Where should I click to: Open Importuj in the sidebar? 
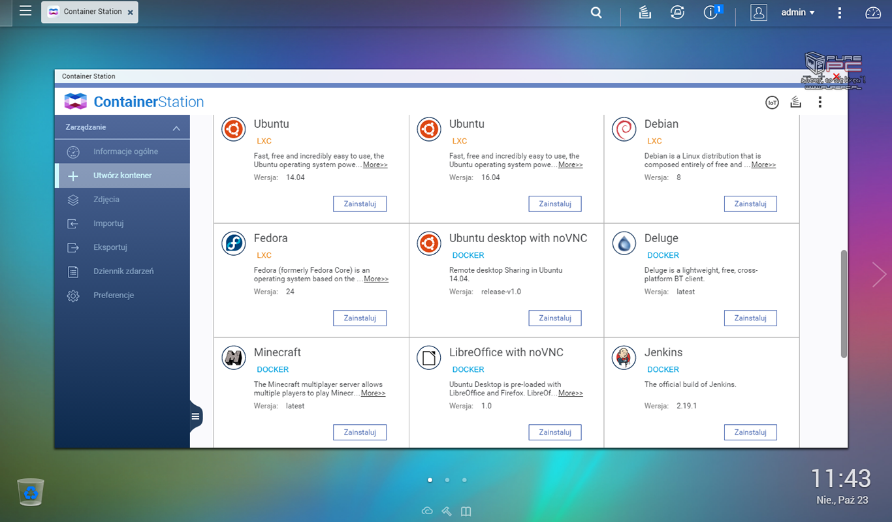click(x=122, y=223)
